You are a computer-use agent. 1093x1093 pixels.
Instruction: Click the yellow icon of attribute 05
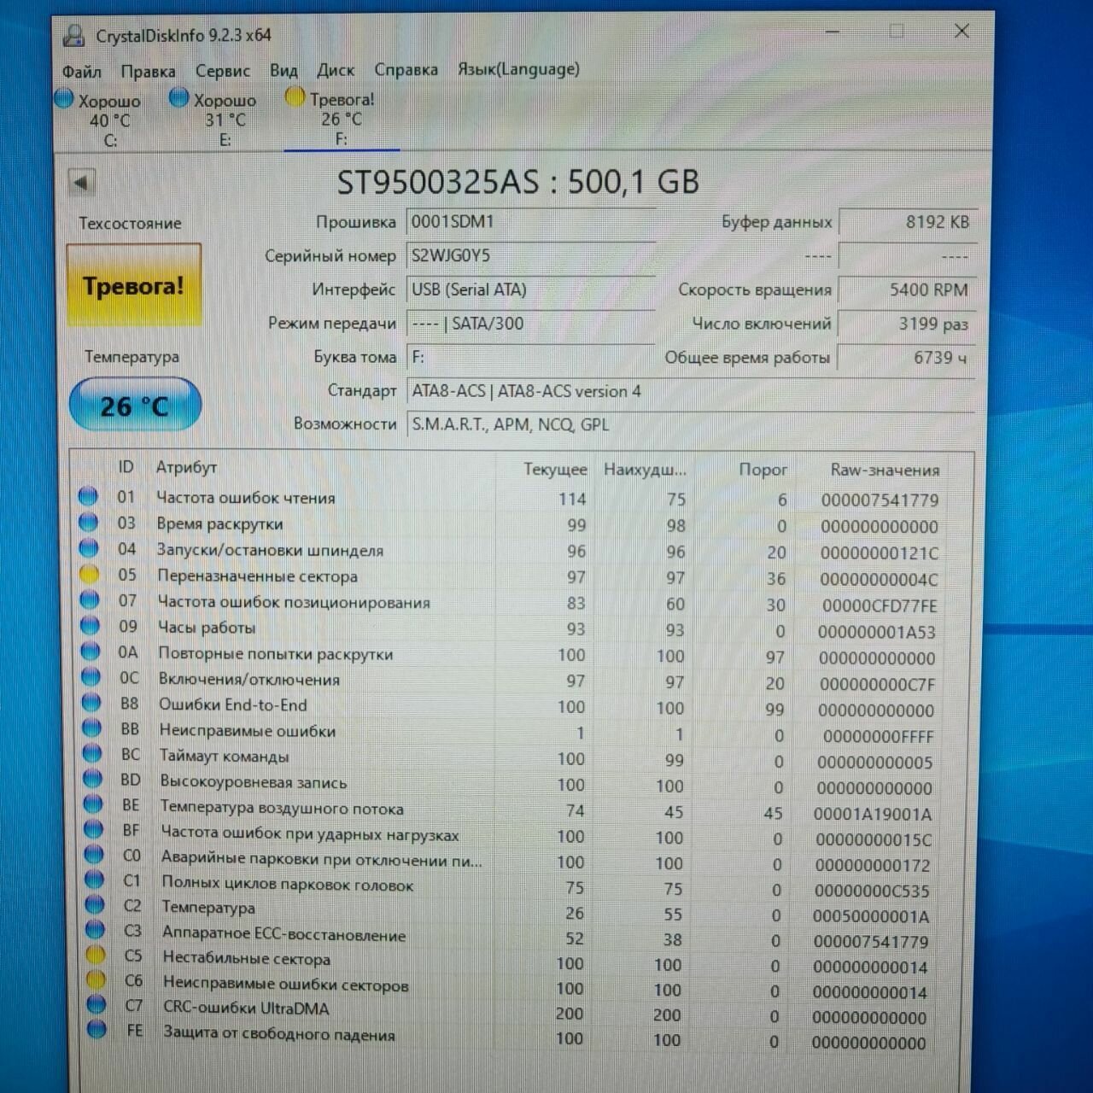point(89,575)
